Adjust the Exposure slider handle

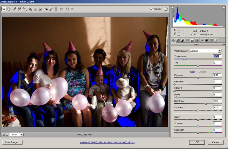pos(198,78)
